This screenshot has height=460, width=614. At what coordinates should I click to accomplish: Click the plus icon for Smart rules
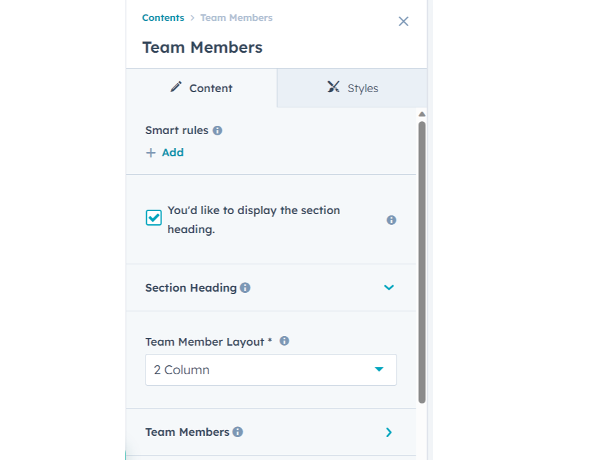click(151, 152)
